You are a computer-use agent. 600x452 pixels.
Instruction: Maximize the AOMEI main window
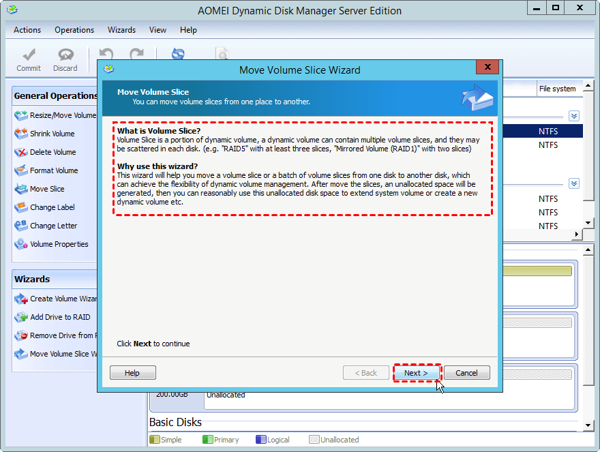(x=556, y=7)
